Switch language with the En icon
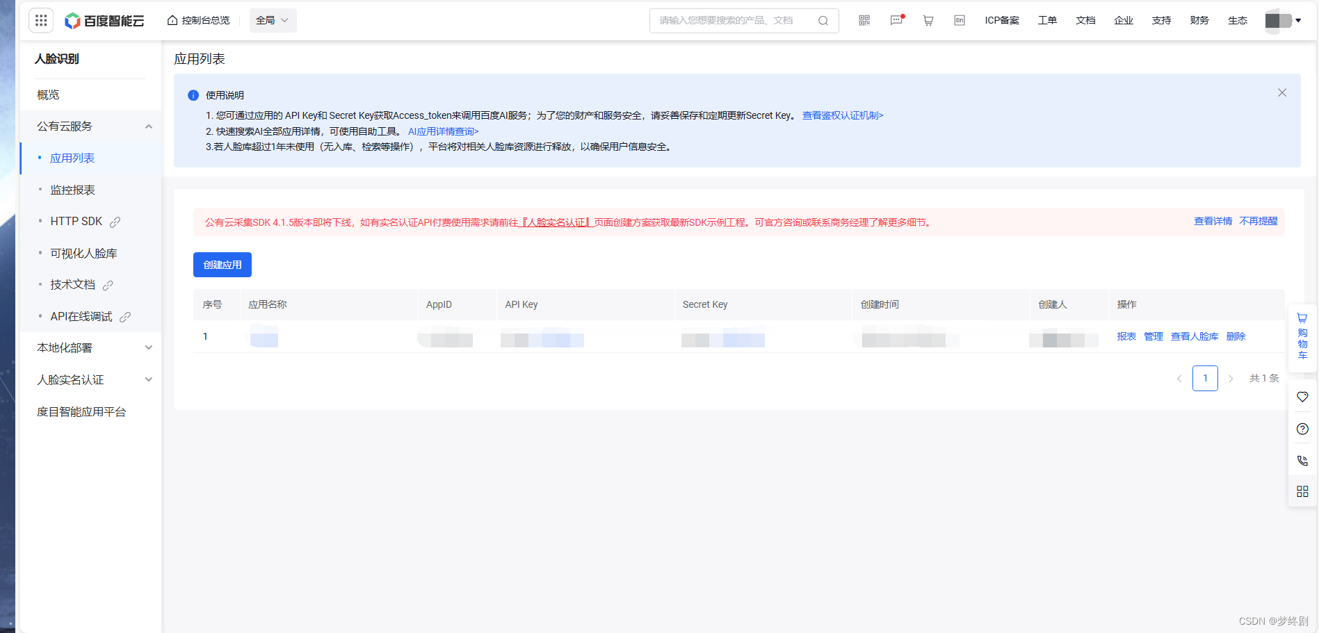Image resolution: width=1319 pixels, height=633 pixels. click(960, 20)
